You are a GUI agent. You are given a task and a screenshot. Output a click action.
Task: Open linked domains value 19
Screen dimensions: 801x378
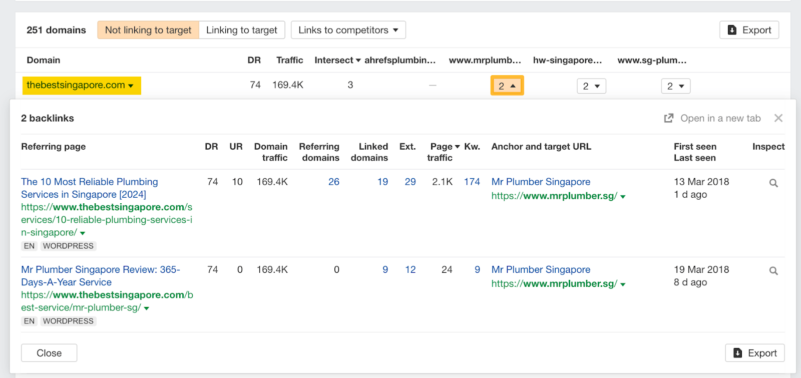(382, 182)
